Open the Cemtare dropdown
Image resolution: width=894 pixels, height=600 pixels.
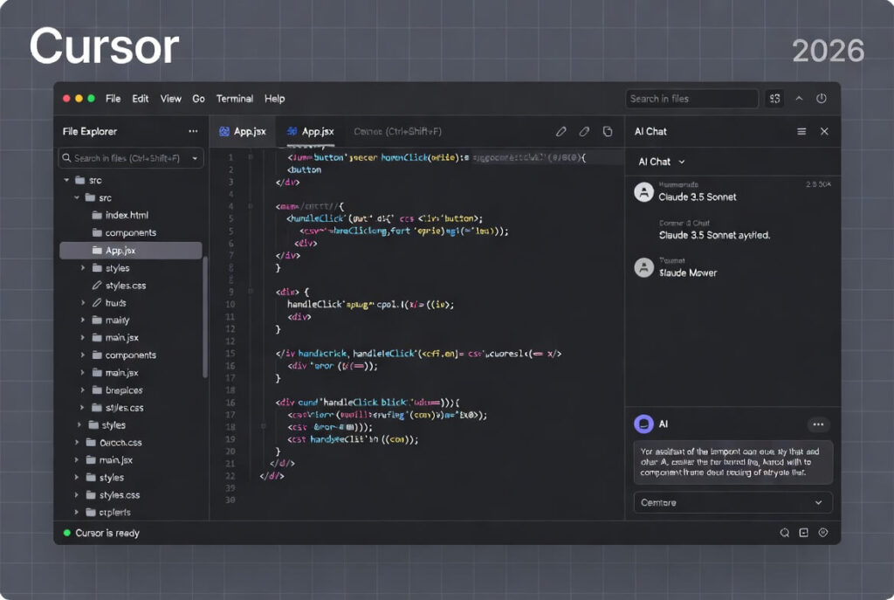point(732,502)
